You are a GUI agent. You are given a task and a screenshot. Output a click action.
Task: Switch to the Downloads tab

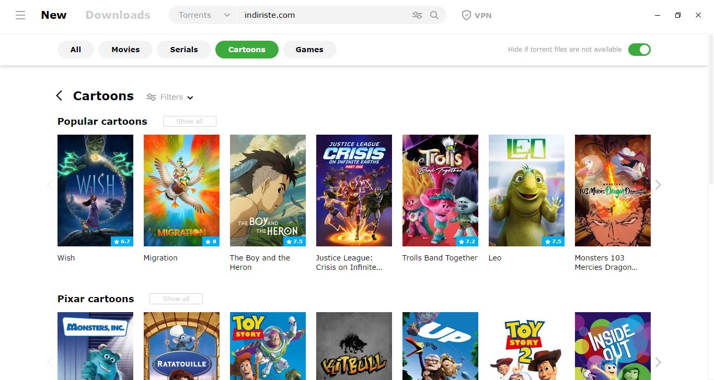pyautogui.click(x=118, y=15)
